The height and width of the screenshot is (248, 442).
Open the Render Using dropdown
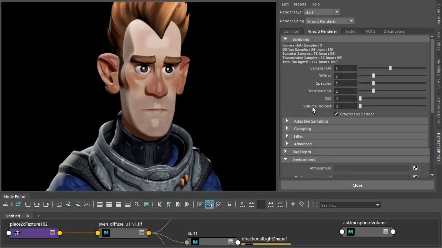point(351,21)
